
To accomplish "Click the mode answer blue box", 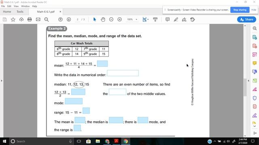I will click(x=74, y=101).
